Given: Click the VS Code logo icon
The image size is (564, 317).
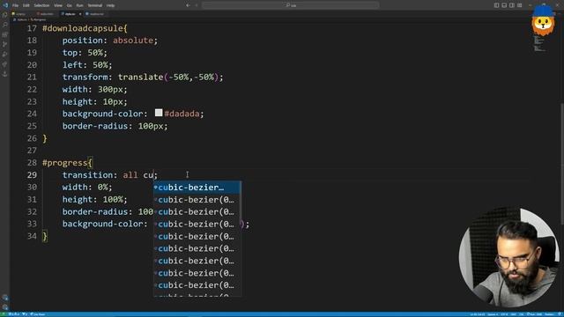Looking at the screenshot, I should (5, 5).
